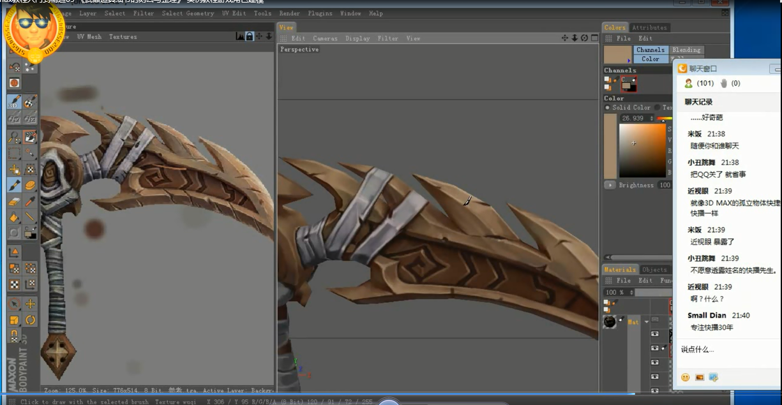Click the pan arrows icon in Perspective view header
The width and height of the screenshot is (782, 405).
565,38
